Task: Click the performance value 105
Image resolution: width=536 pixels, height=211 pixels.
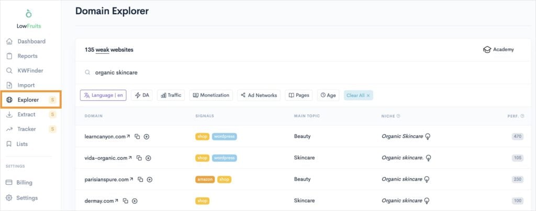Action: [x=518, y=158]
